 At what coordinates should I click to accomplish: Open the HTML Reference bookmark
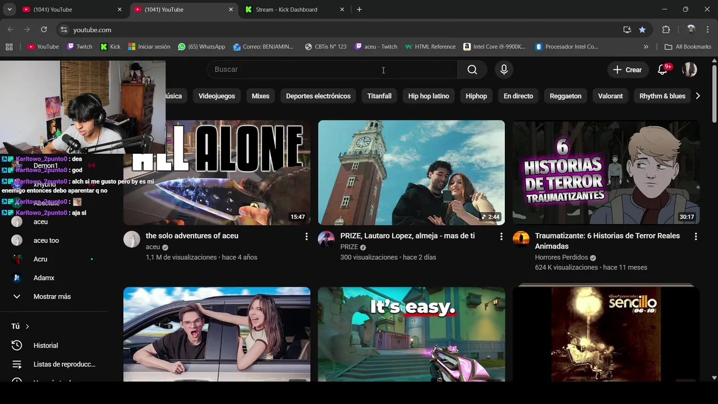430,47
